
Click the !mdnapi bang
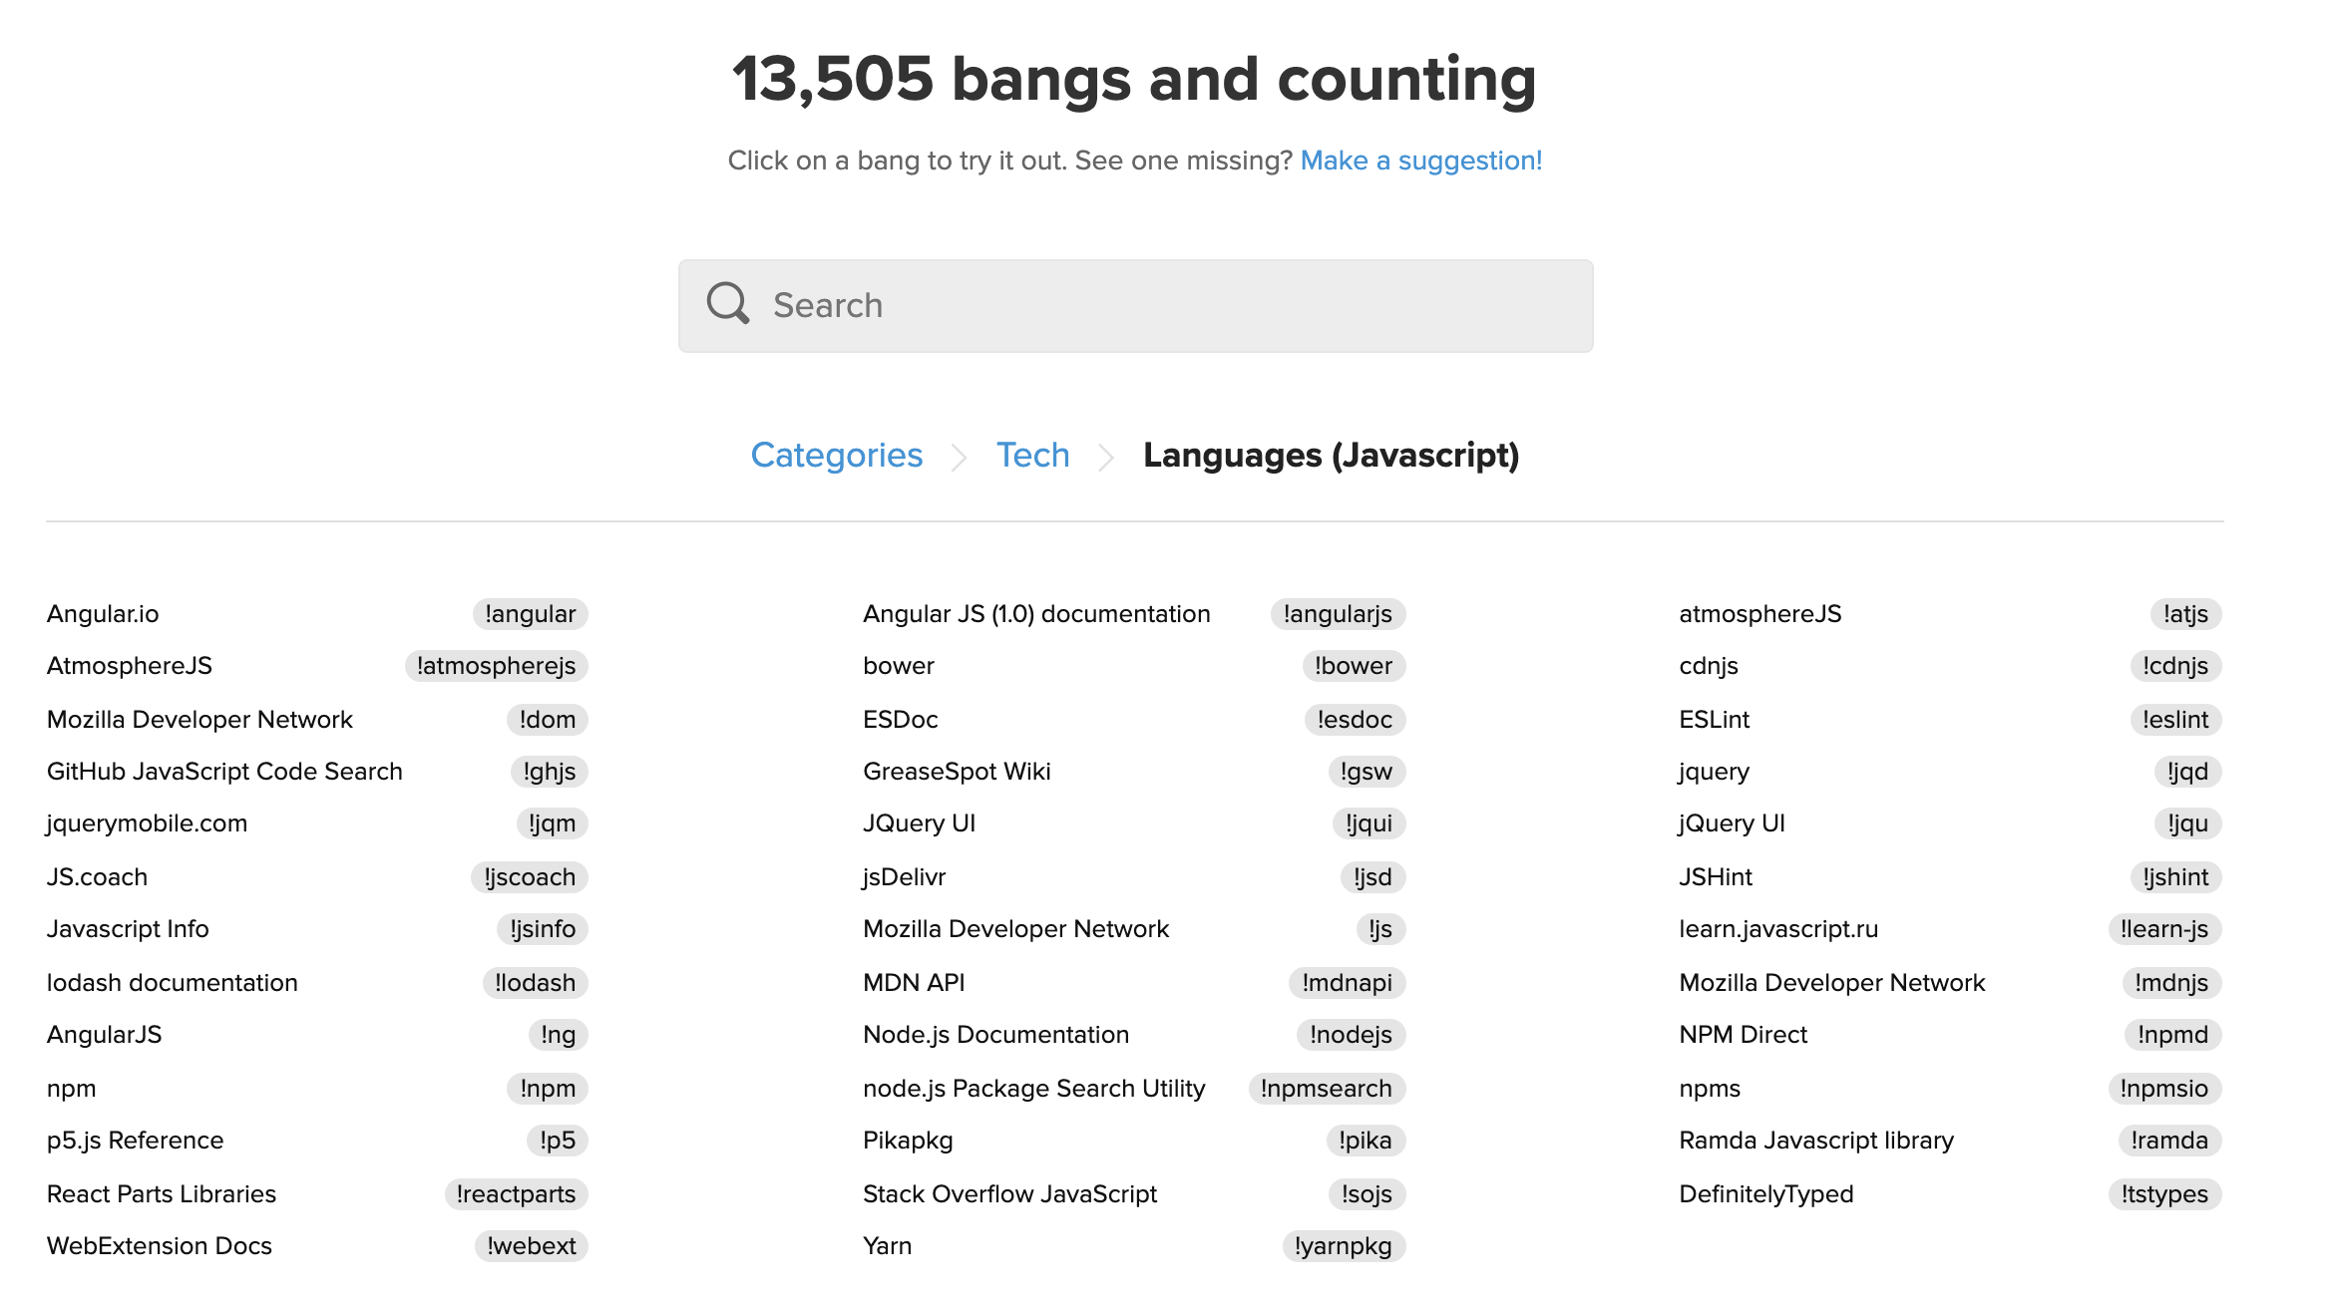click(x=1347, y=983)
